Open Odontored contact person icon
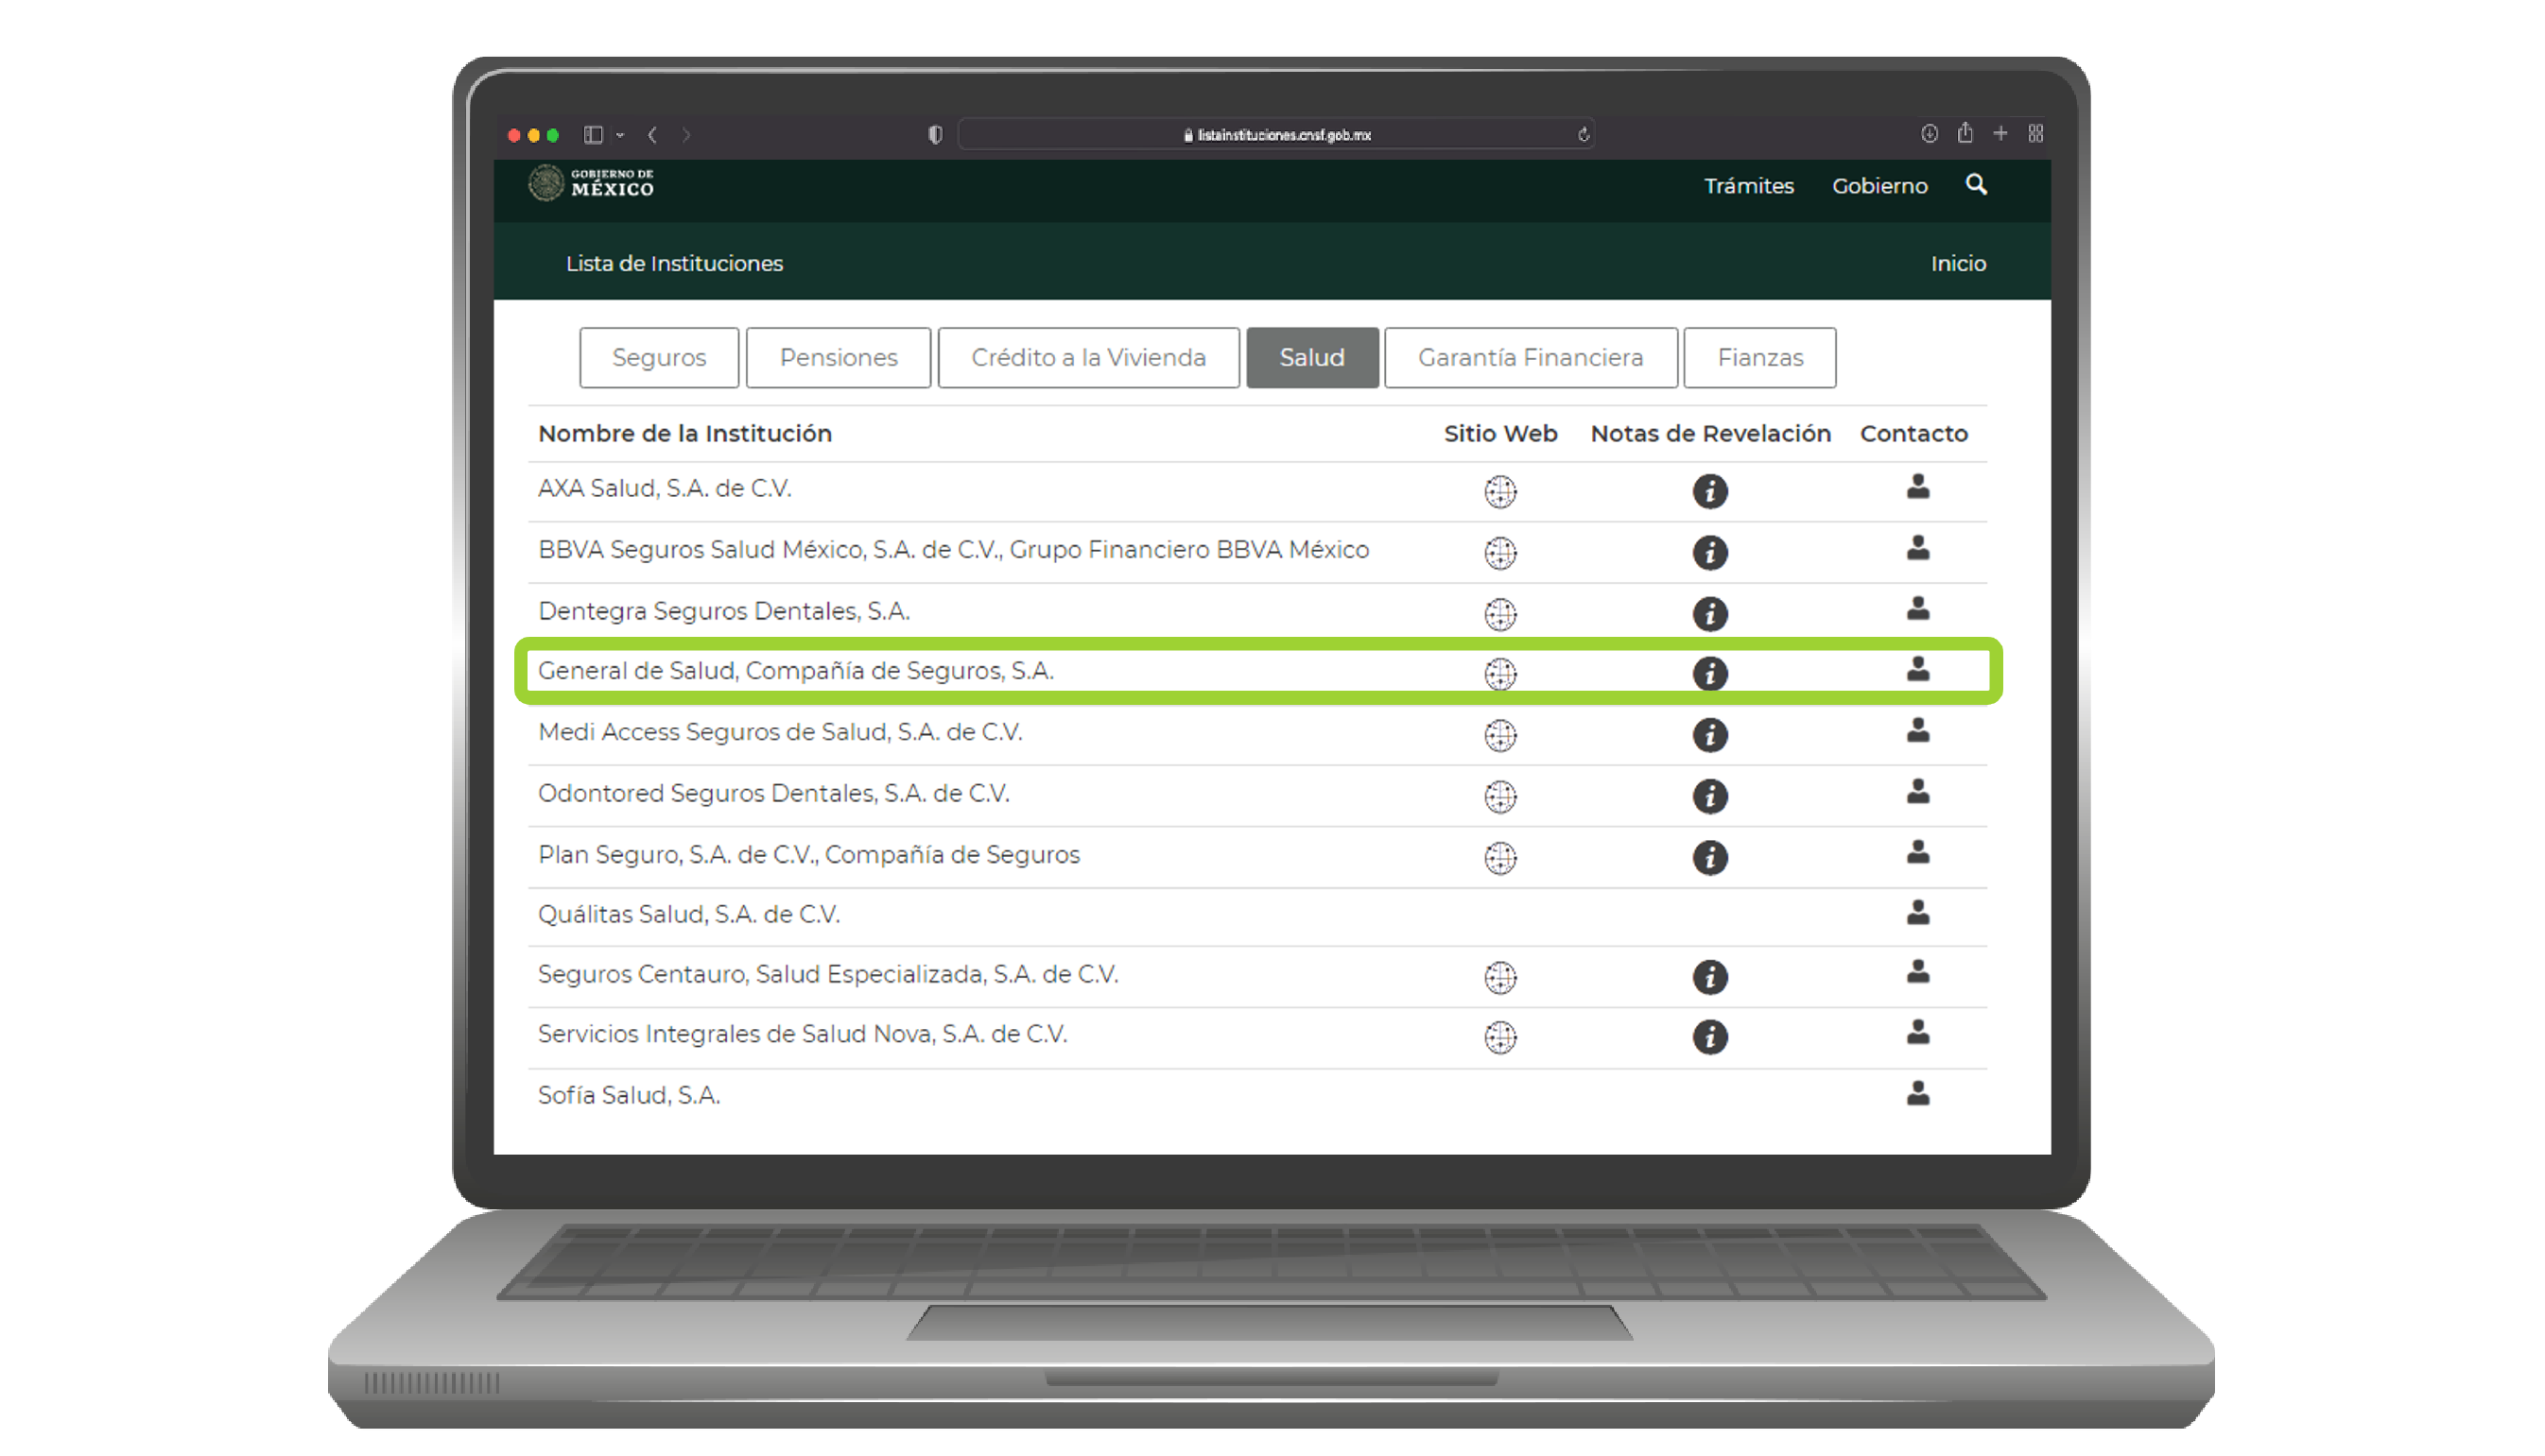The width and height of the screenshot is (2545, 1456). (1916, 791)
